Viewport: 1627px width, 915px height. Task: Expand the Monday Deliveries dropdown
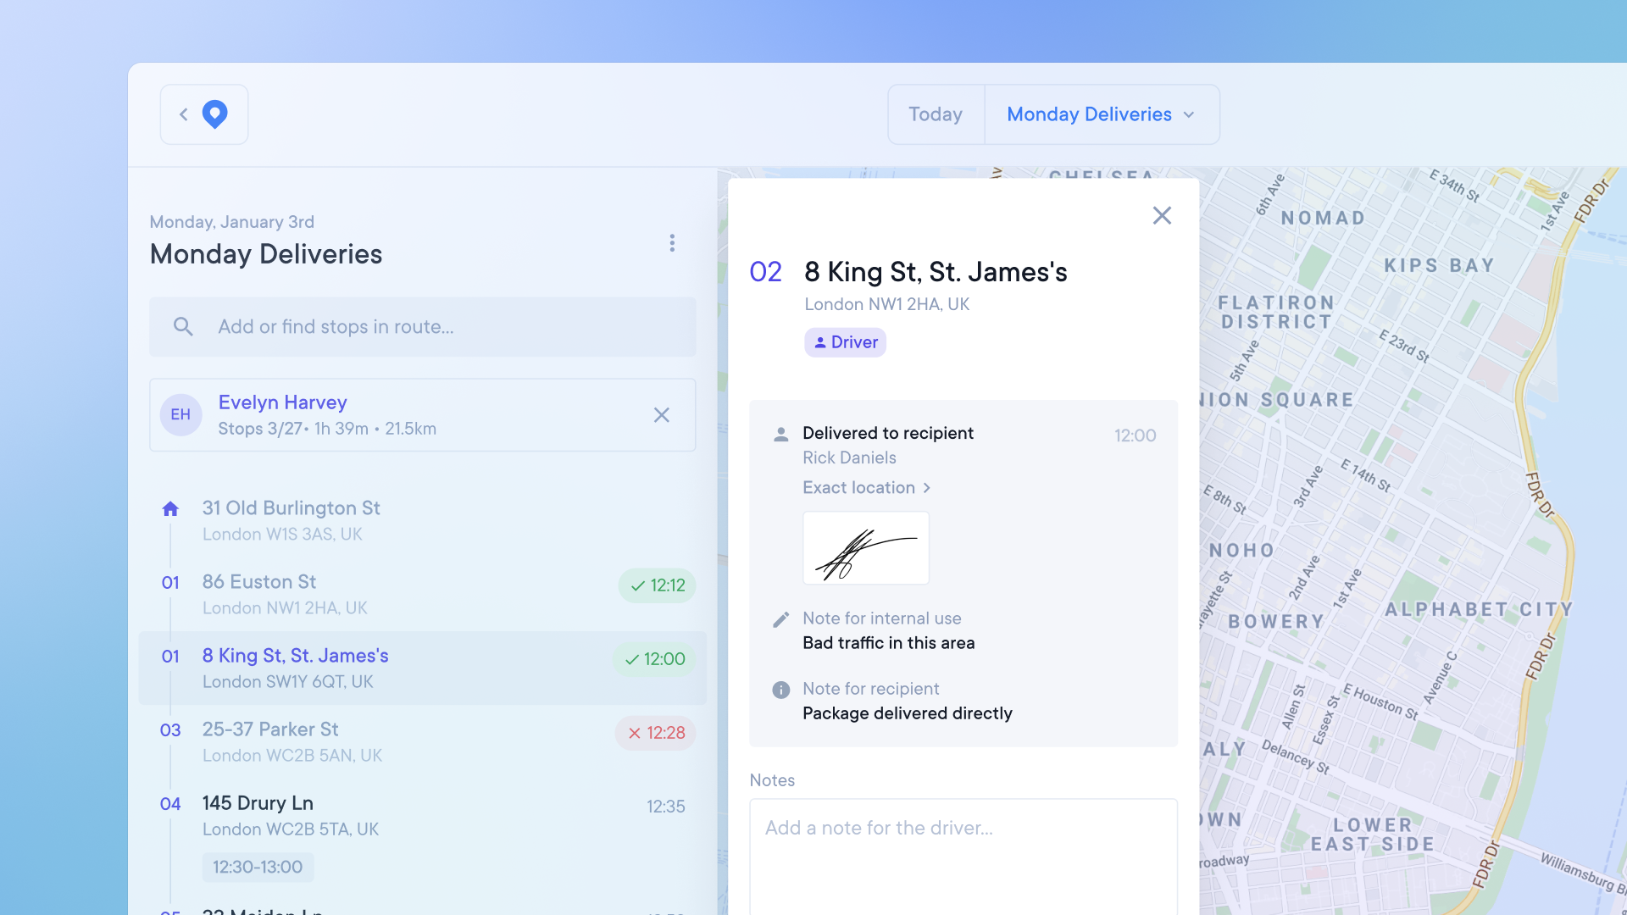[1102, 114]
